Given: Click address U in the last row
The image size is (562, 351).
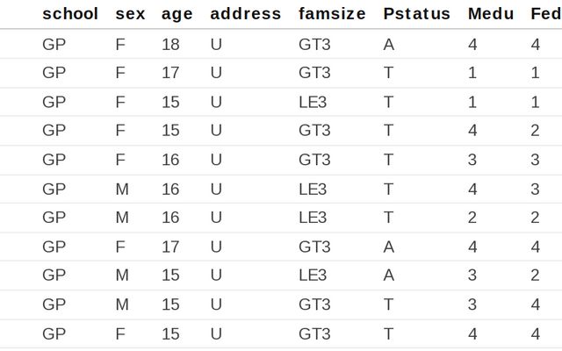Looking at the screenshot, I should (216, 333).
